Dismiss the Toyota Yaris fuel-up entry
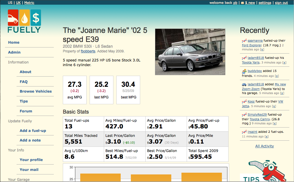This screenshot has height=182, width=294. pyautogui.click(x=284, y=63)
